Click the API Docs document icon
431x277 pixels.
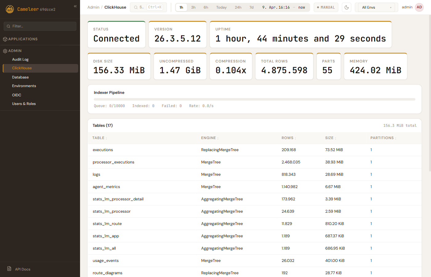(x=9, y=269)
